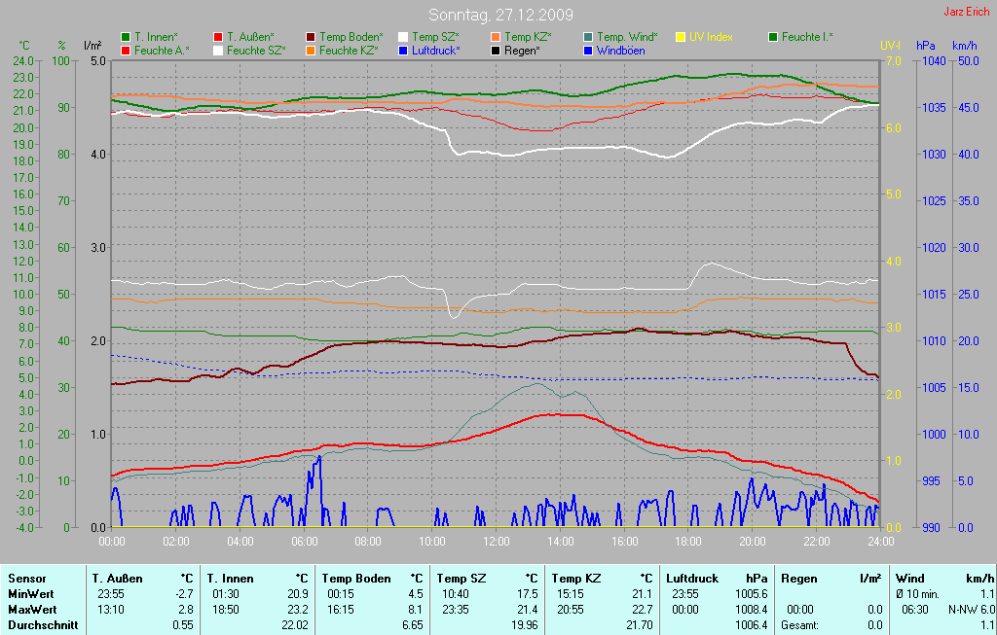Click the Sensor column header in table

click(27, 579)
